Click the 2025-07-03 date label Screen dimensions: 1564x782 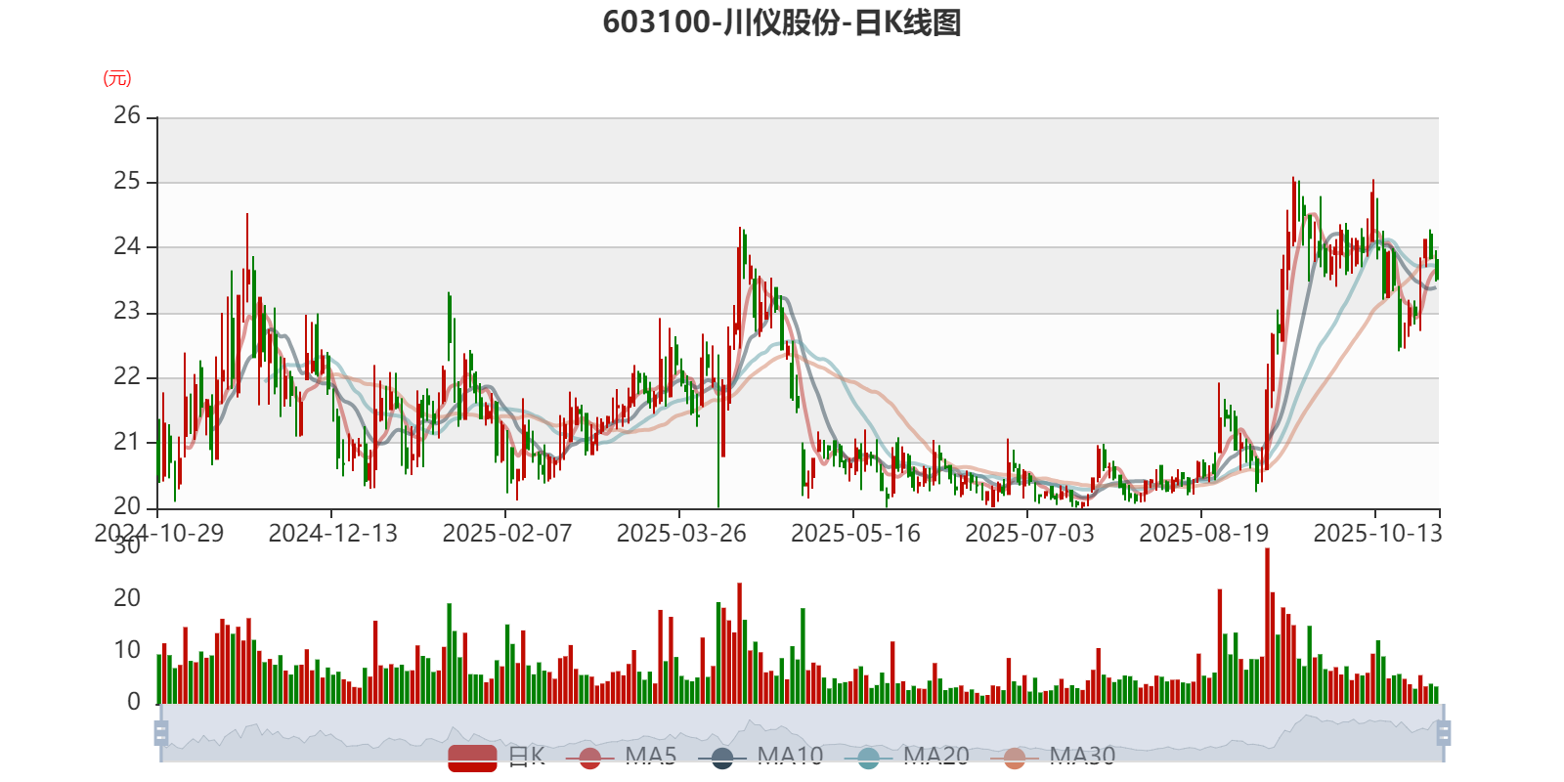1029,534
